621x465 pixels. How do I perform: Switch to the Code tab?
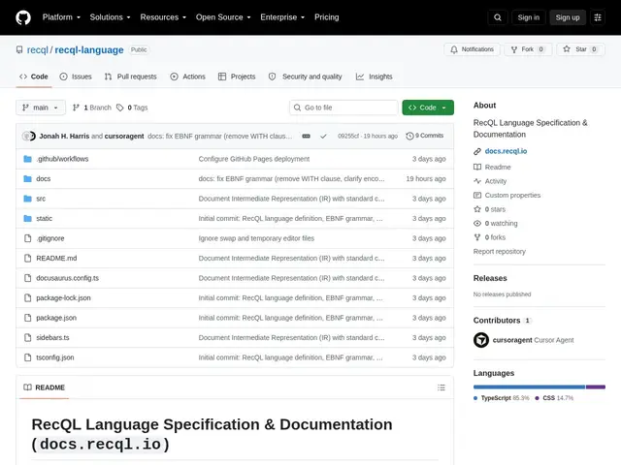34,77
